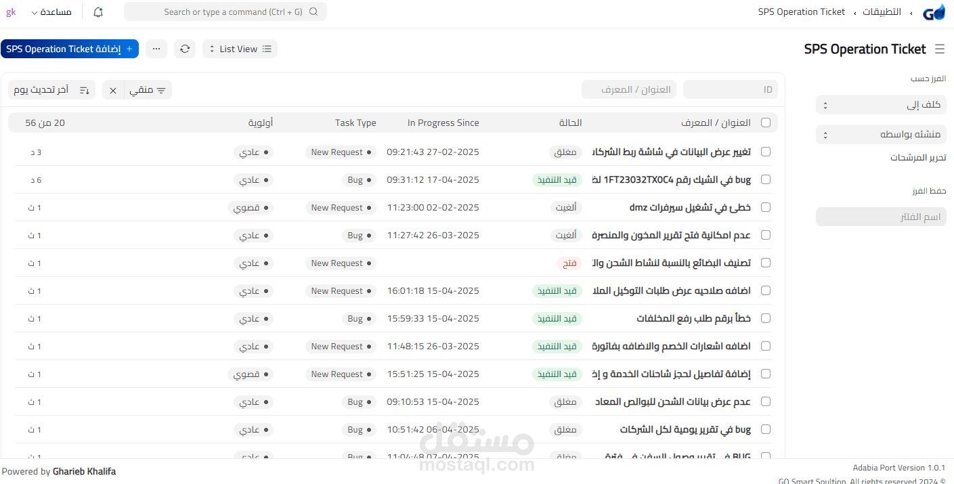The image size is (954, 484).
Task: Click 'New Request' tag in first row
Action: coord(341,152)
